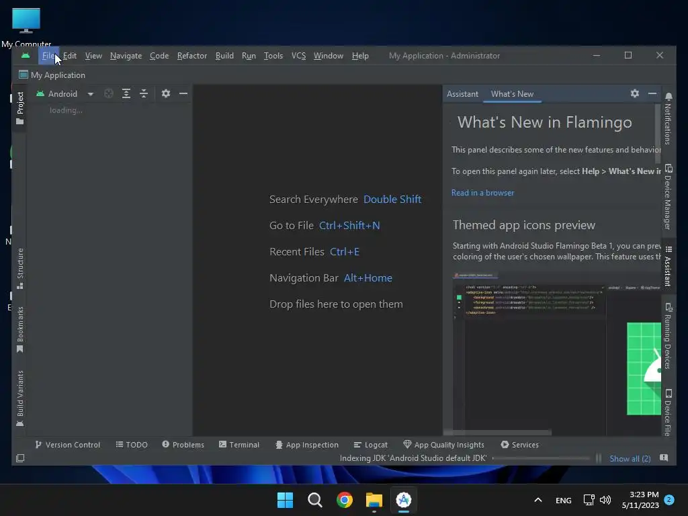Open the Terminal tool window
The height and width of the screenshot is (516, 688).
(239, 445)
